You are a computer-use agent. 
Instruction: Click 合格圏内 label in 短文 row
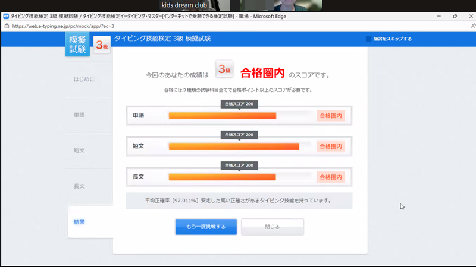(331, 147)
